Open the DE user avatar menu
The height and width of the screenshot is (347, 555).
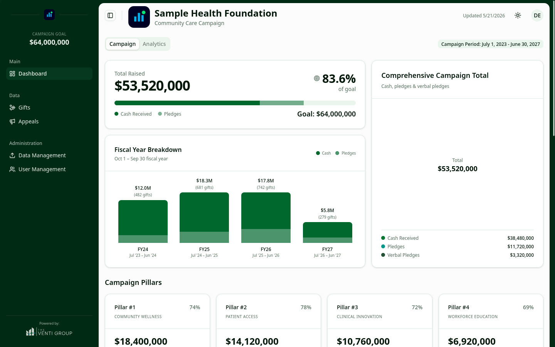[x=537, y=15]
